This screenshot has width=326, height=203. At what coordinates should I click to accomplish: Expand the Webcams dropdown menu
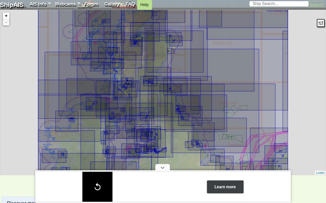tap(67, 4)
